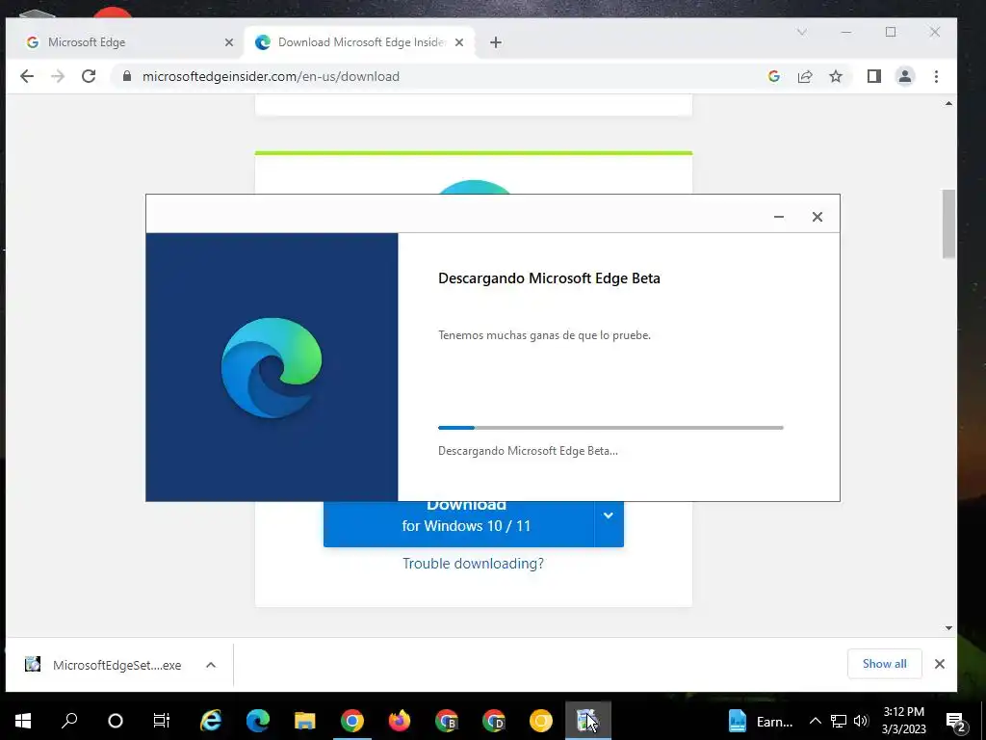Go back using the browser back arrow
Viewport: 986px width, 740px height.
26,76
